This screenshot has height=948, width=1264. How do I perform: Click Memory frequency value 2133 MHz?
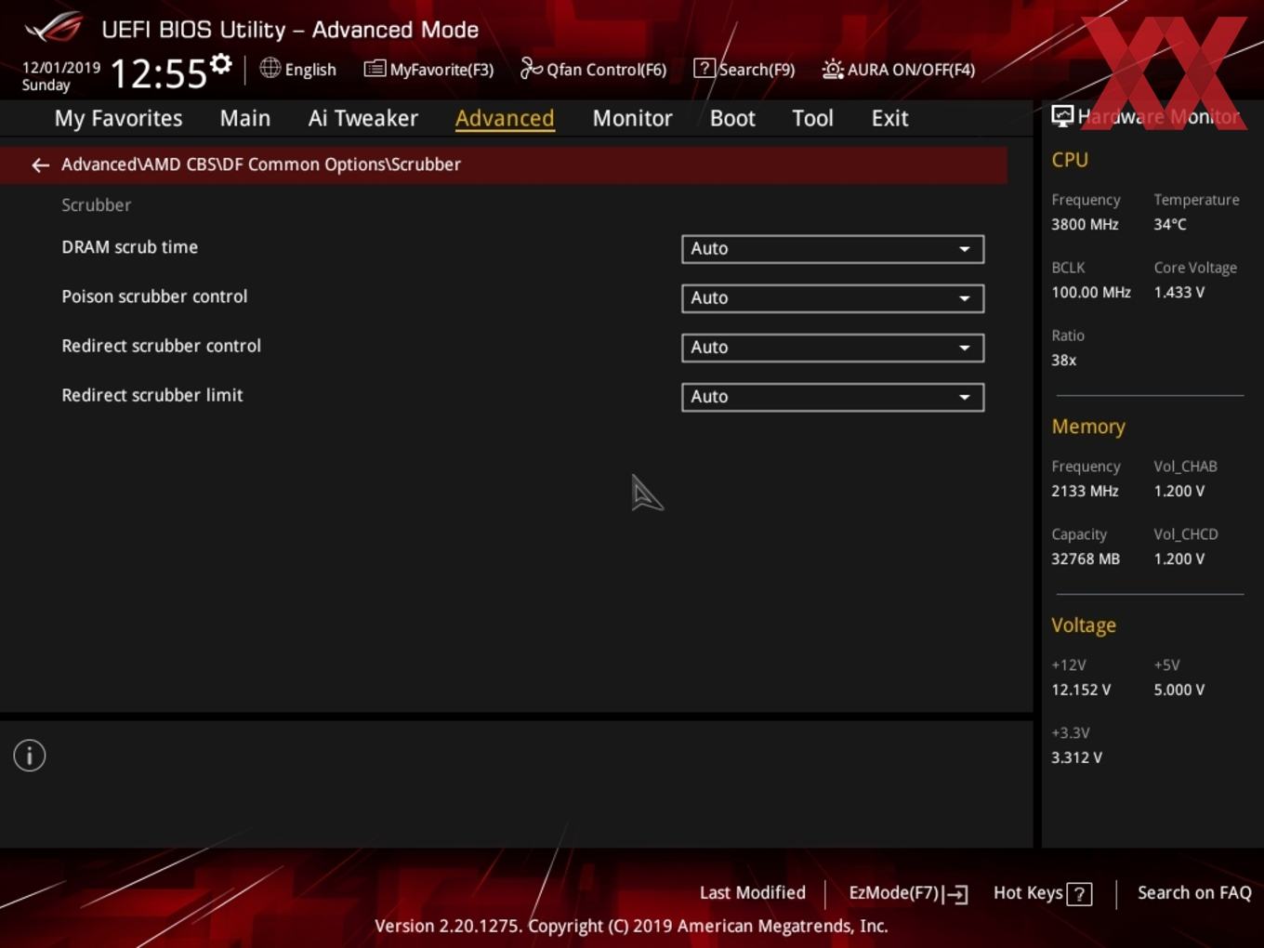click(x=1085, y=491)
